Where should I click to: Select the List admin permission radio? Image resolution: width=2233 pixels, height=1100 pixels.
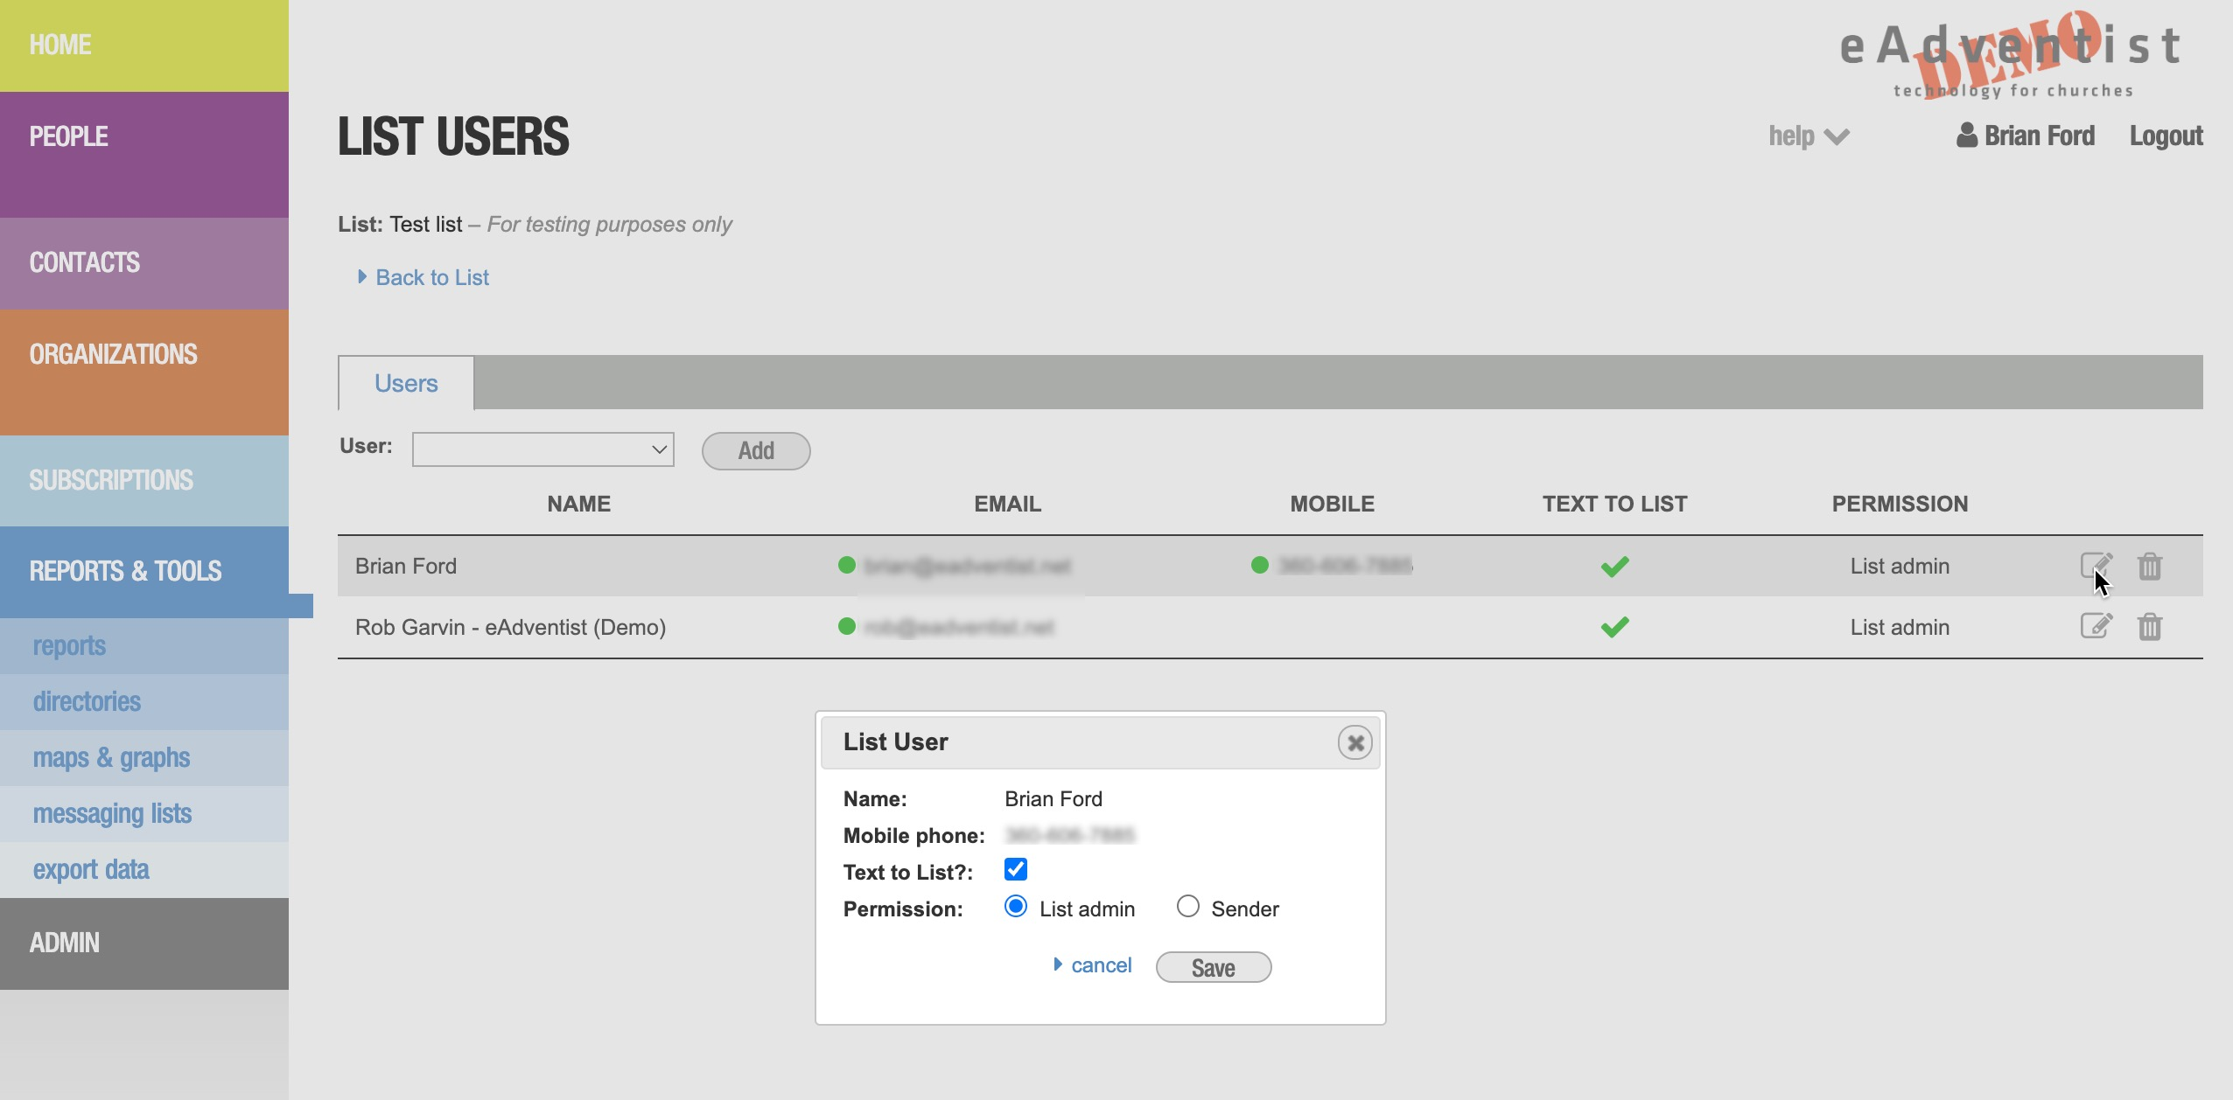click(1016, 907)
